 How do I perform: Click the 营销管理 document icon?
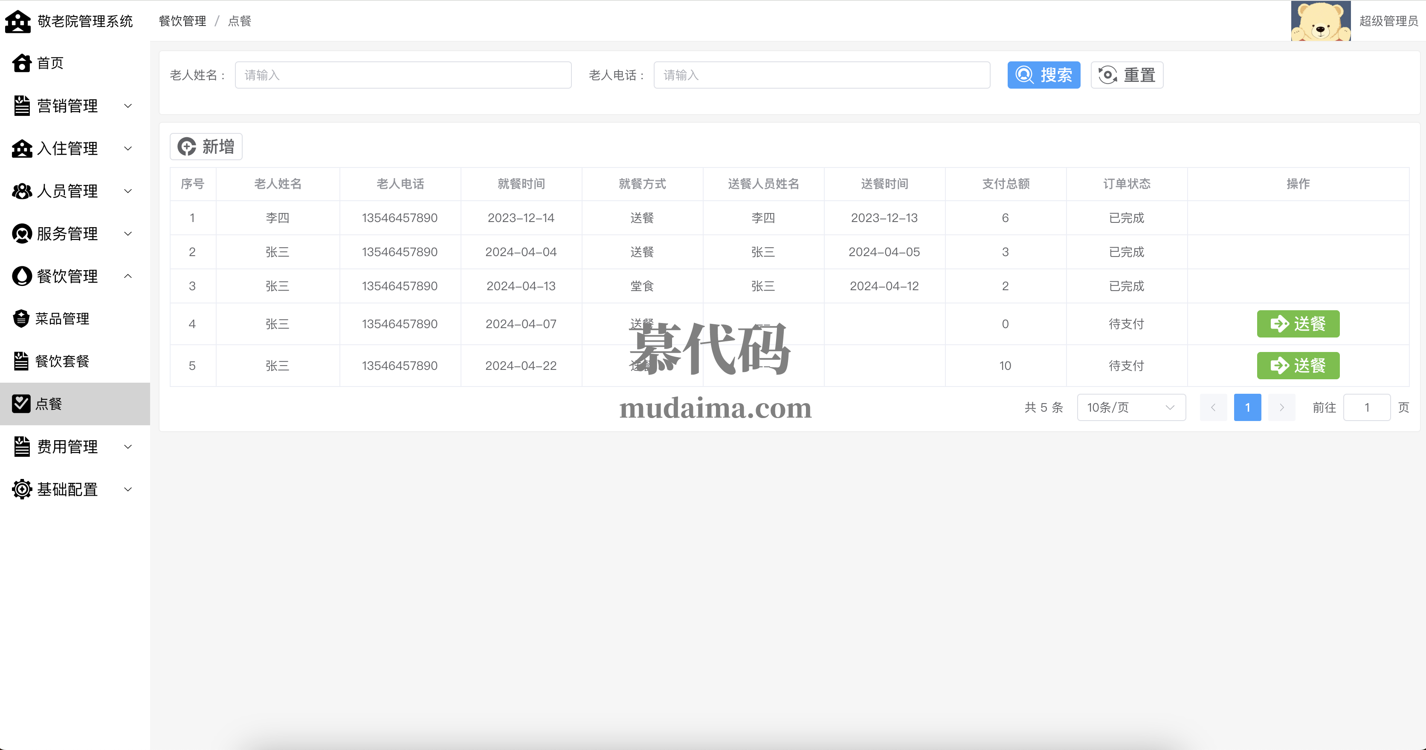click(22, 106)
